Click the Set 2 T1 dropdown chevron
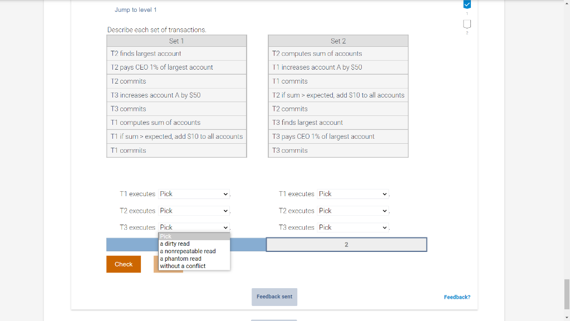The height and width of the screenshot is (321, 570). [385, 194]
